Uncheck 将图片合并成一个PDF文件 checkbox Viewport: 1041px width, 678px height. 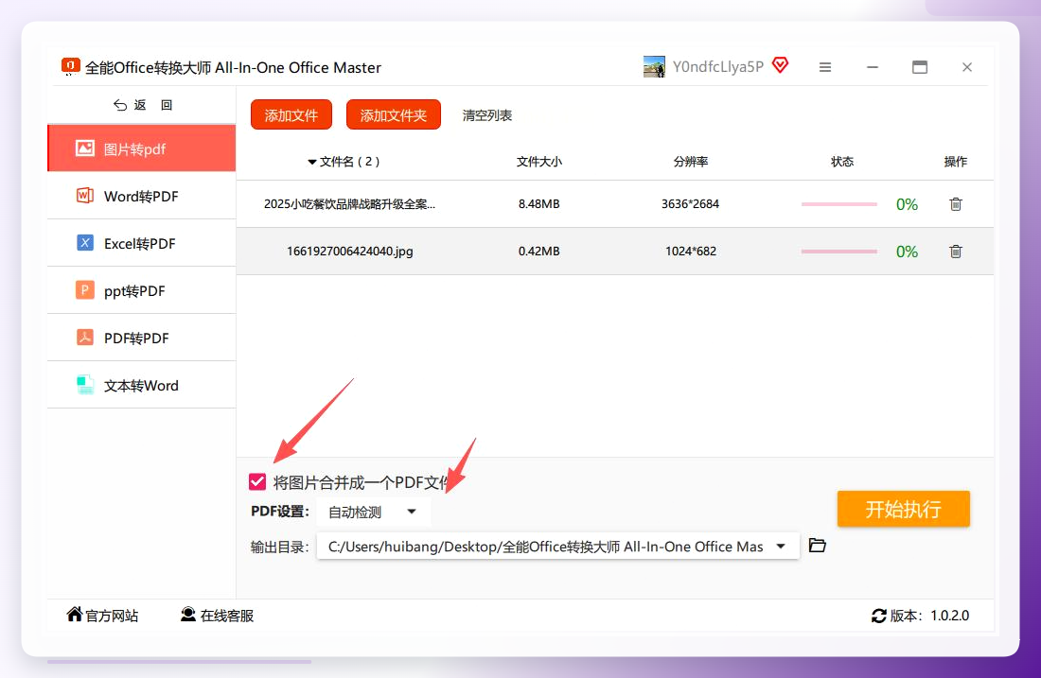(257, 481)
